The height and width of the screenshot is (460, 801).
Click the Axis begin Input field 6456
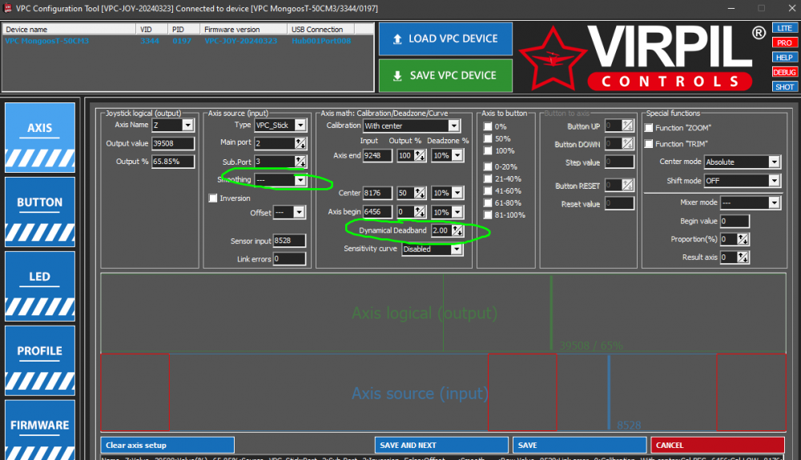[x=377, y=212]
